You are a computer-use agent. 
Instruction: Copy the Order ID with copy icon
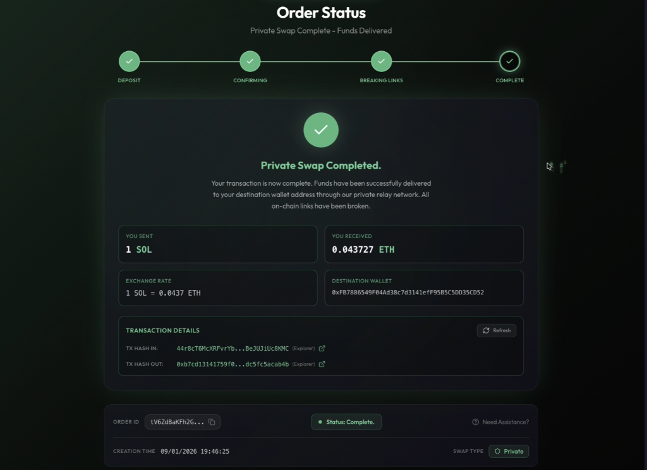212,422
